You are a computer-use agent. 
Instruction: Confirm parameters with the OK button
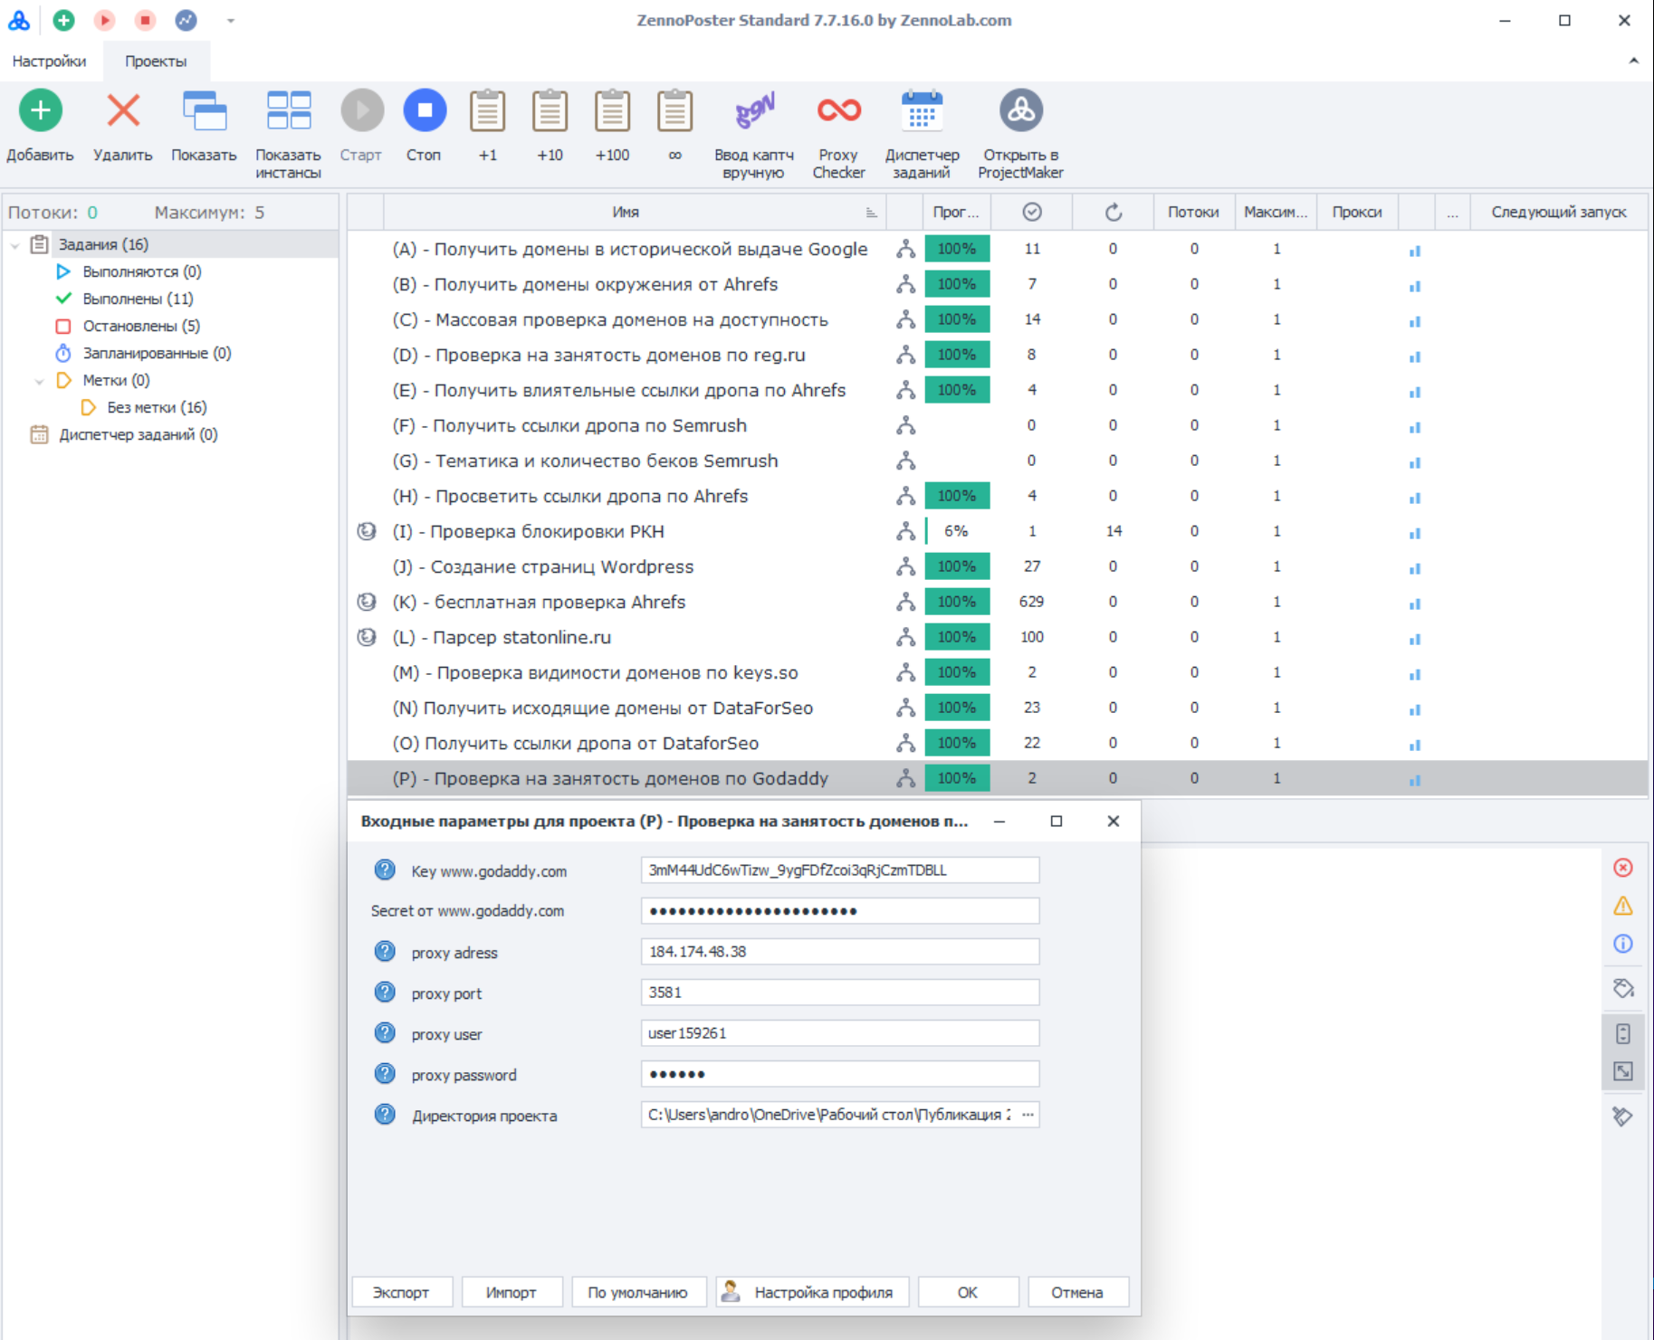968,1292
